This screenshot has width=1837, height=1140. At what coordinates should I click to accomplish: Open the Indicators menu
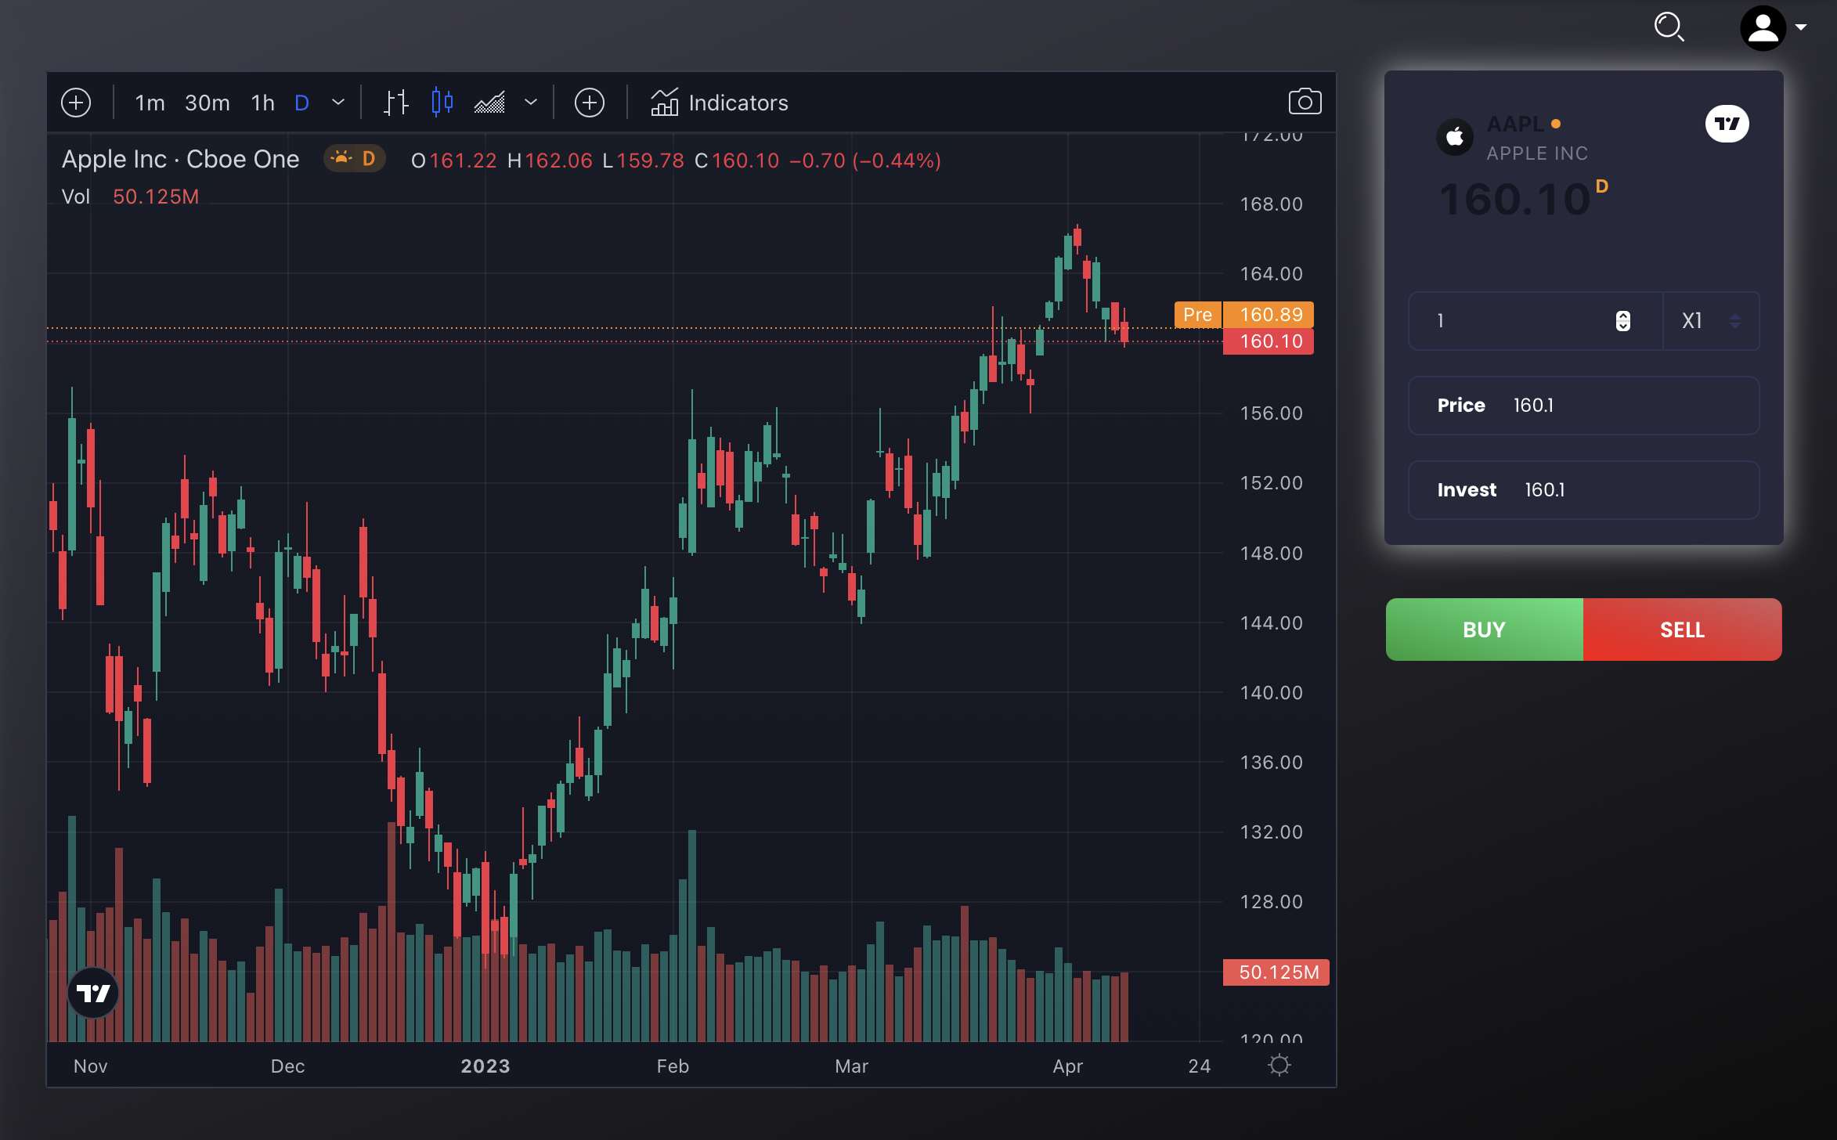pos(719,103)
